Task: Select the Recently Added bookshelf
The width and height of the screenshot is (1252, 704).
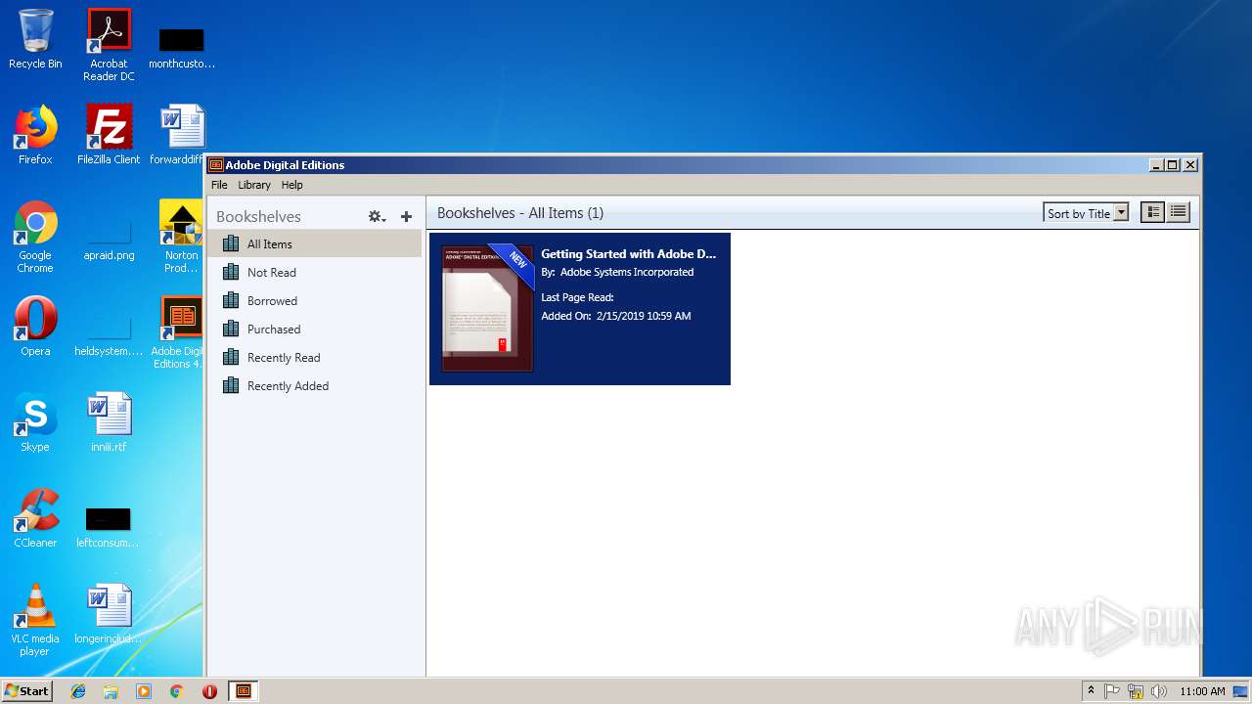Action: [x=316, y=386]
